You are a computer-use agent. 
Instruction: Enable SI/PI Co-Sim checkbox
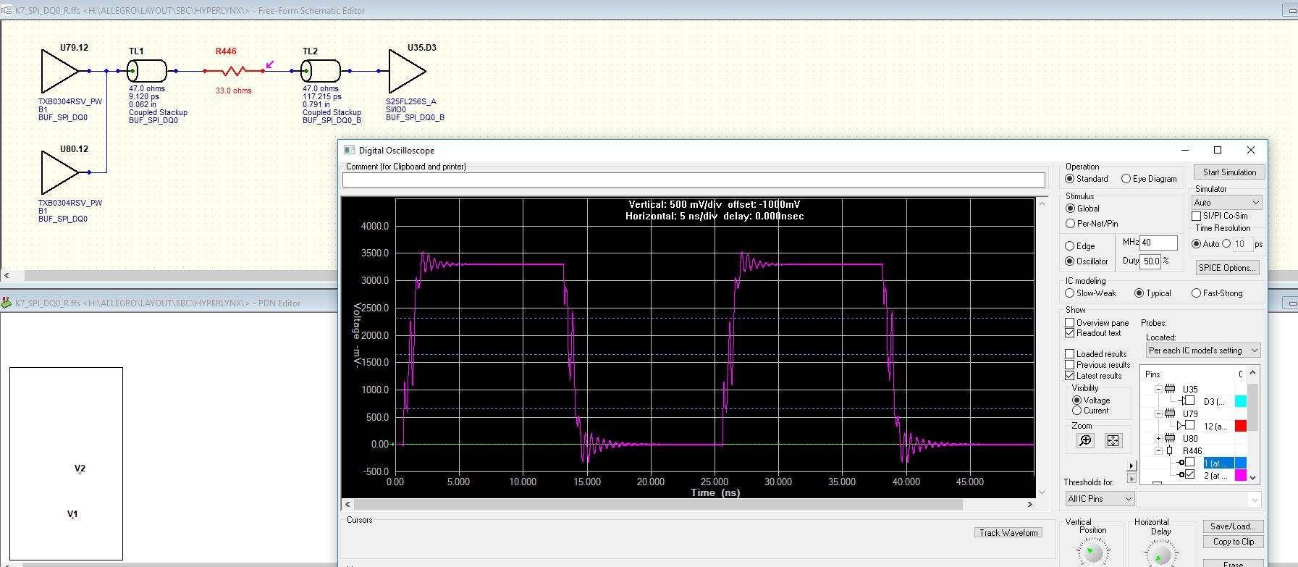(x=1197, y=216)
